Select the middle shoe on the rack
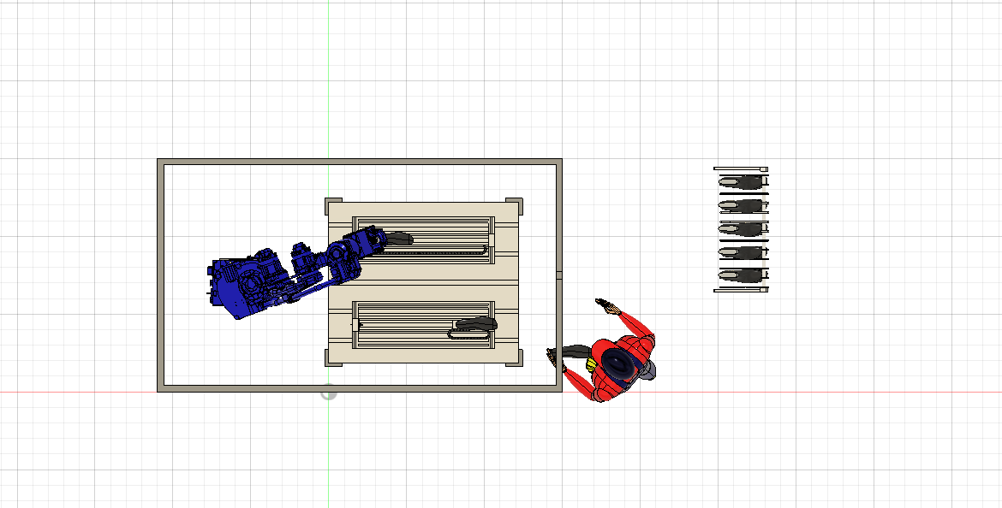The image size is (1002, 508). (x=742, y=229)
